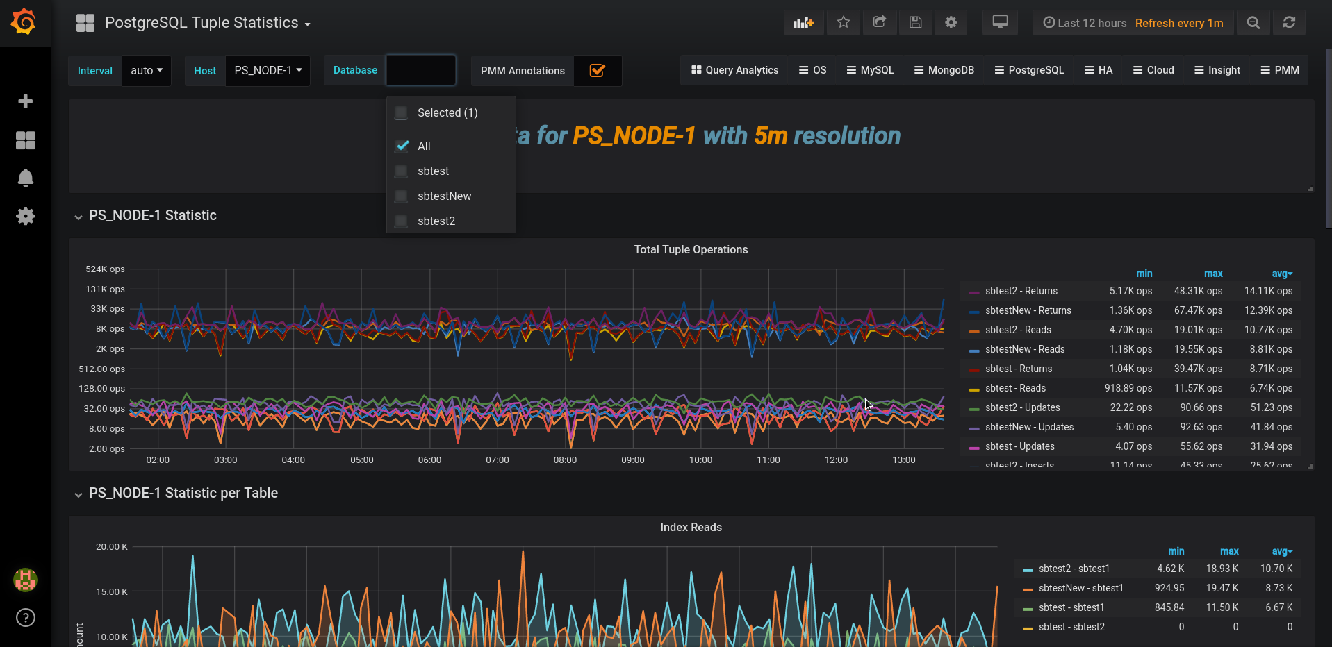The width and height of the screenshot is (1332, 647).
Task: Expand the Host PS_NODE-1 dropdown
Action: pos(268,71)
